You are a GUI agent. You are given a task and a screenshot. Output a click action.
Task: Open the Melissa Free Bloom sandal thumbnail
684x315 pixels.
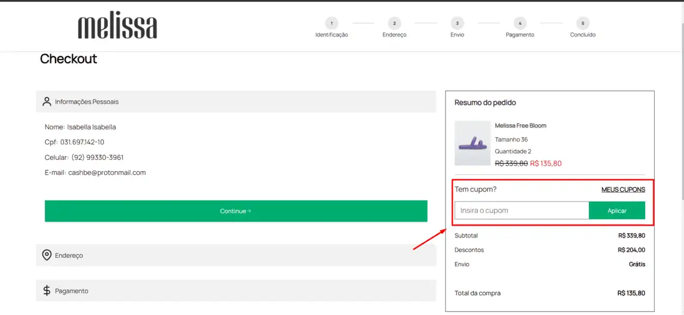click(x=473, y=143)
